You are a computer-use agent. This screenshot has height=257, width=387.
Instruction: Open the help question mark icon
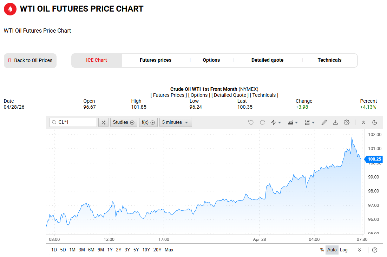click(x=375, y=250)
